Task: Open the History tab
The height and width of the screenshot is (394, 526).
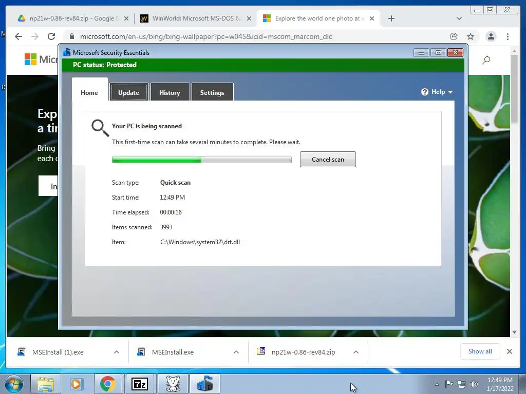Action: pyautogui.click(x=170, y=92)
